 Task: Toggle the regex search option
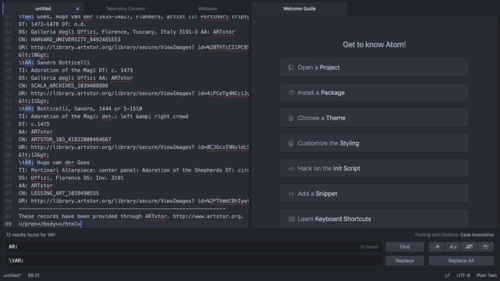[436, 247]
